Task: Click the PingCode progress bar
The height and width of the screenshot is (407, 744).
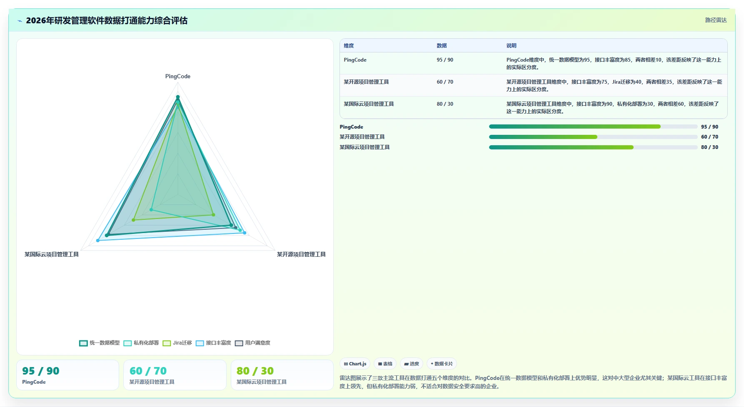Action: [593, 127]
